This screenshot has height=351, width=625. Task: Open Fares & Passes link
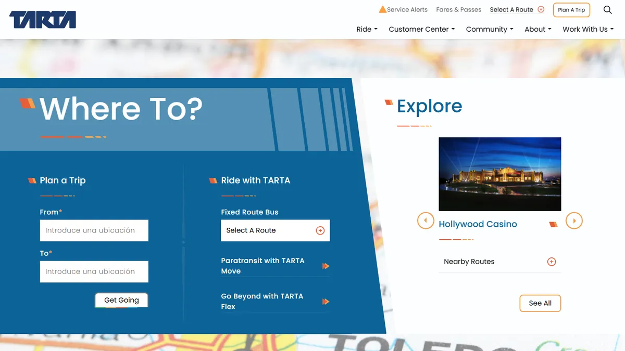[458, 9]
